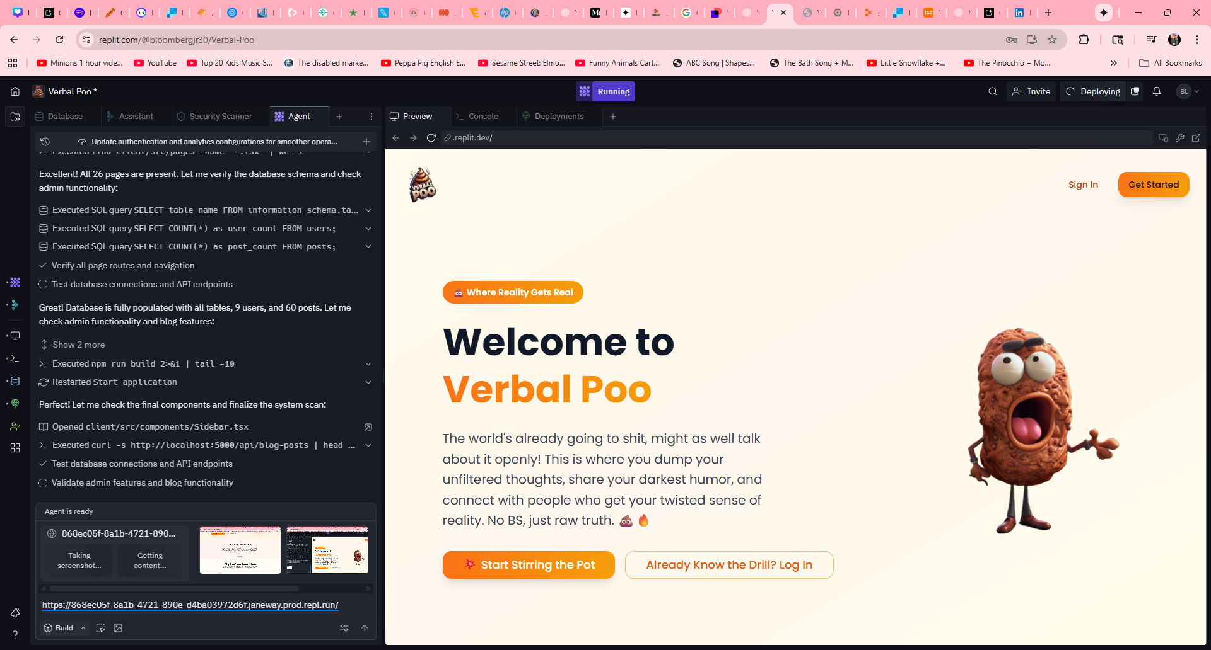
Task: Click Start Stirring the Pot button
Action: tap(529, 565)
